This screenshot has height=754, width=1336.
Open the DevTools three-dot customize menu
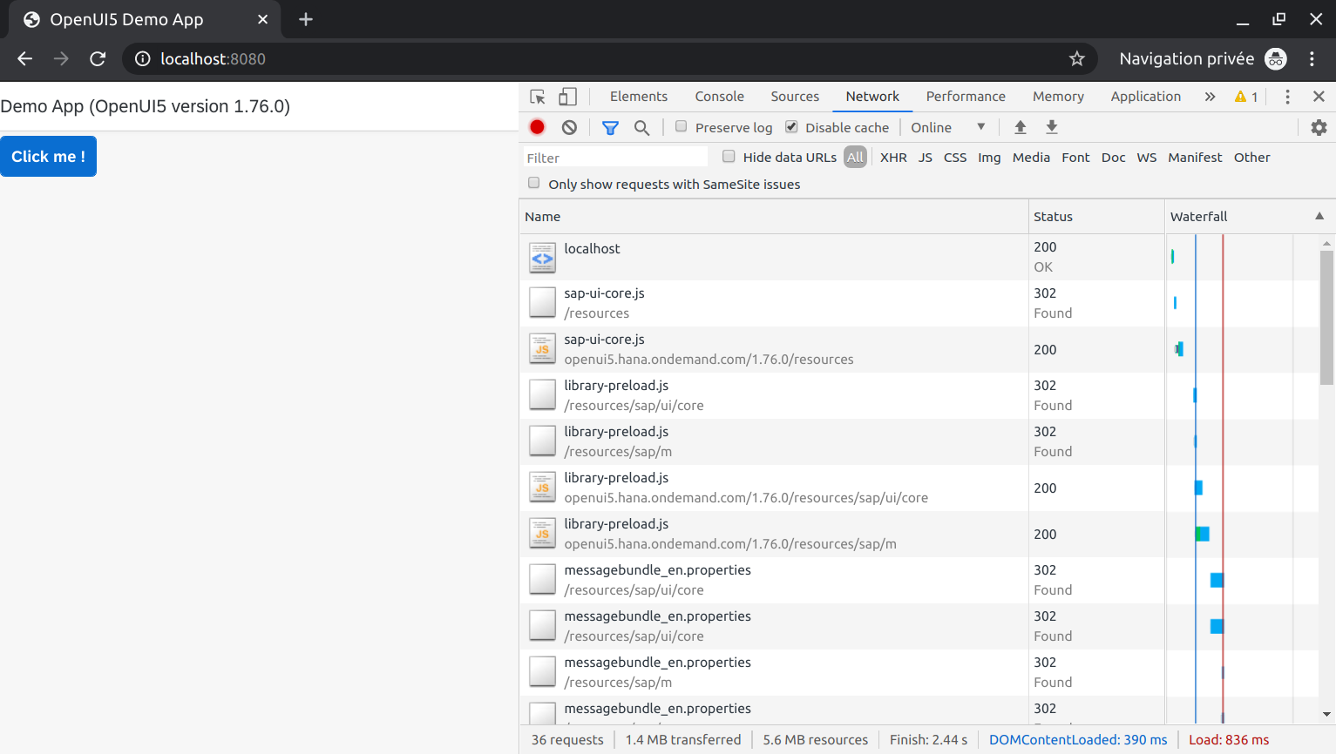coord(1287,97)
